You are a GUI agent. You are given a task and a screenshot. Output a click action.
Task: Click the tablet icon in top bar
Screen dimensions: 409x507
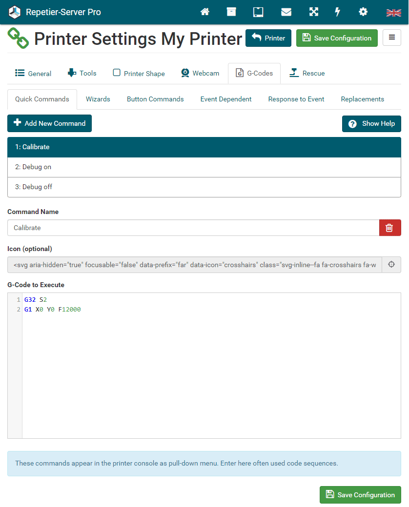258,12
